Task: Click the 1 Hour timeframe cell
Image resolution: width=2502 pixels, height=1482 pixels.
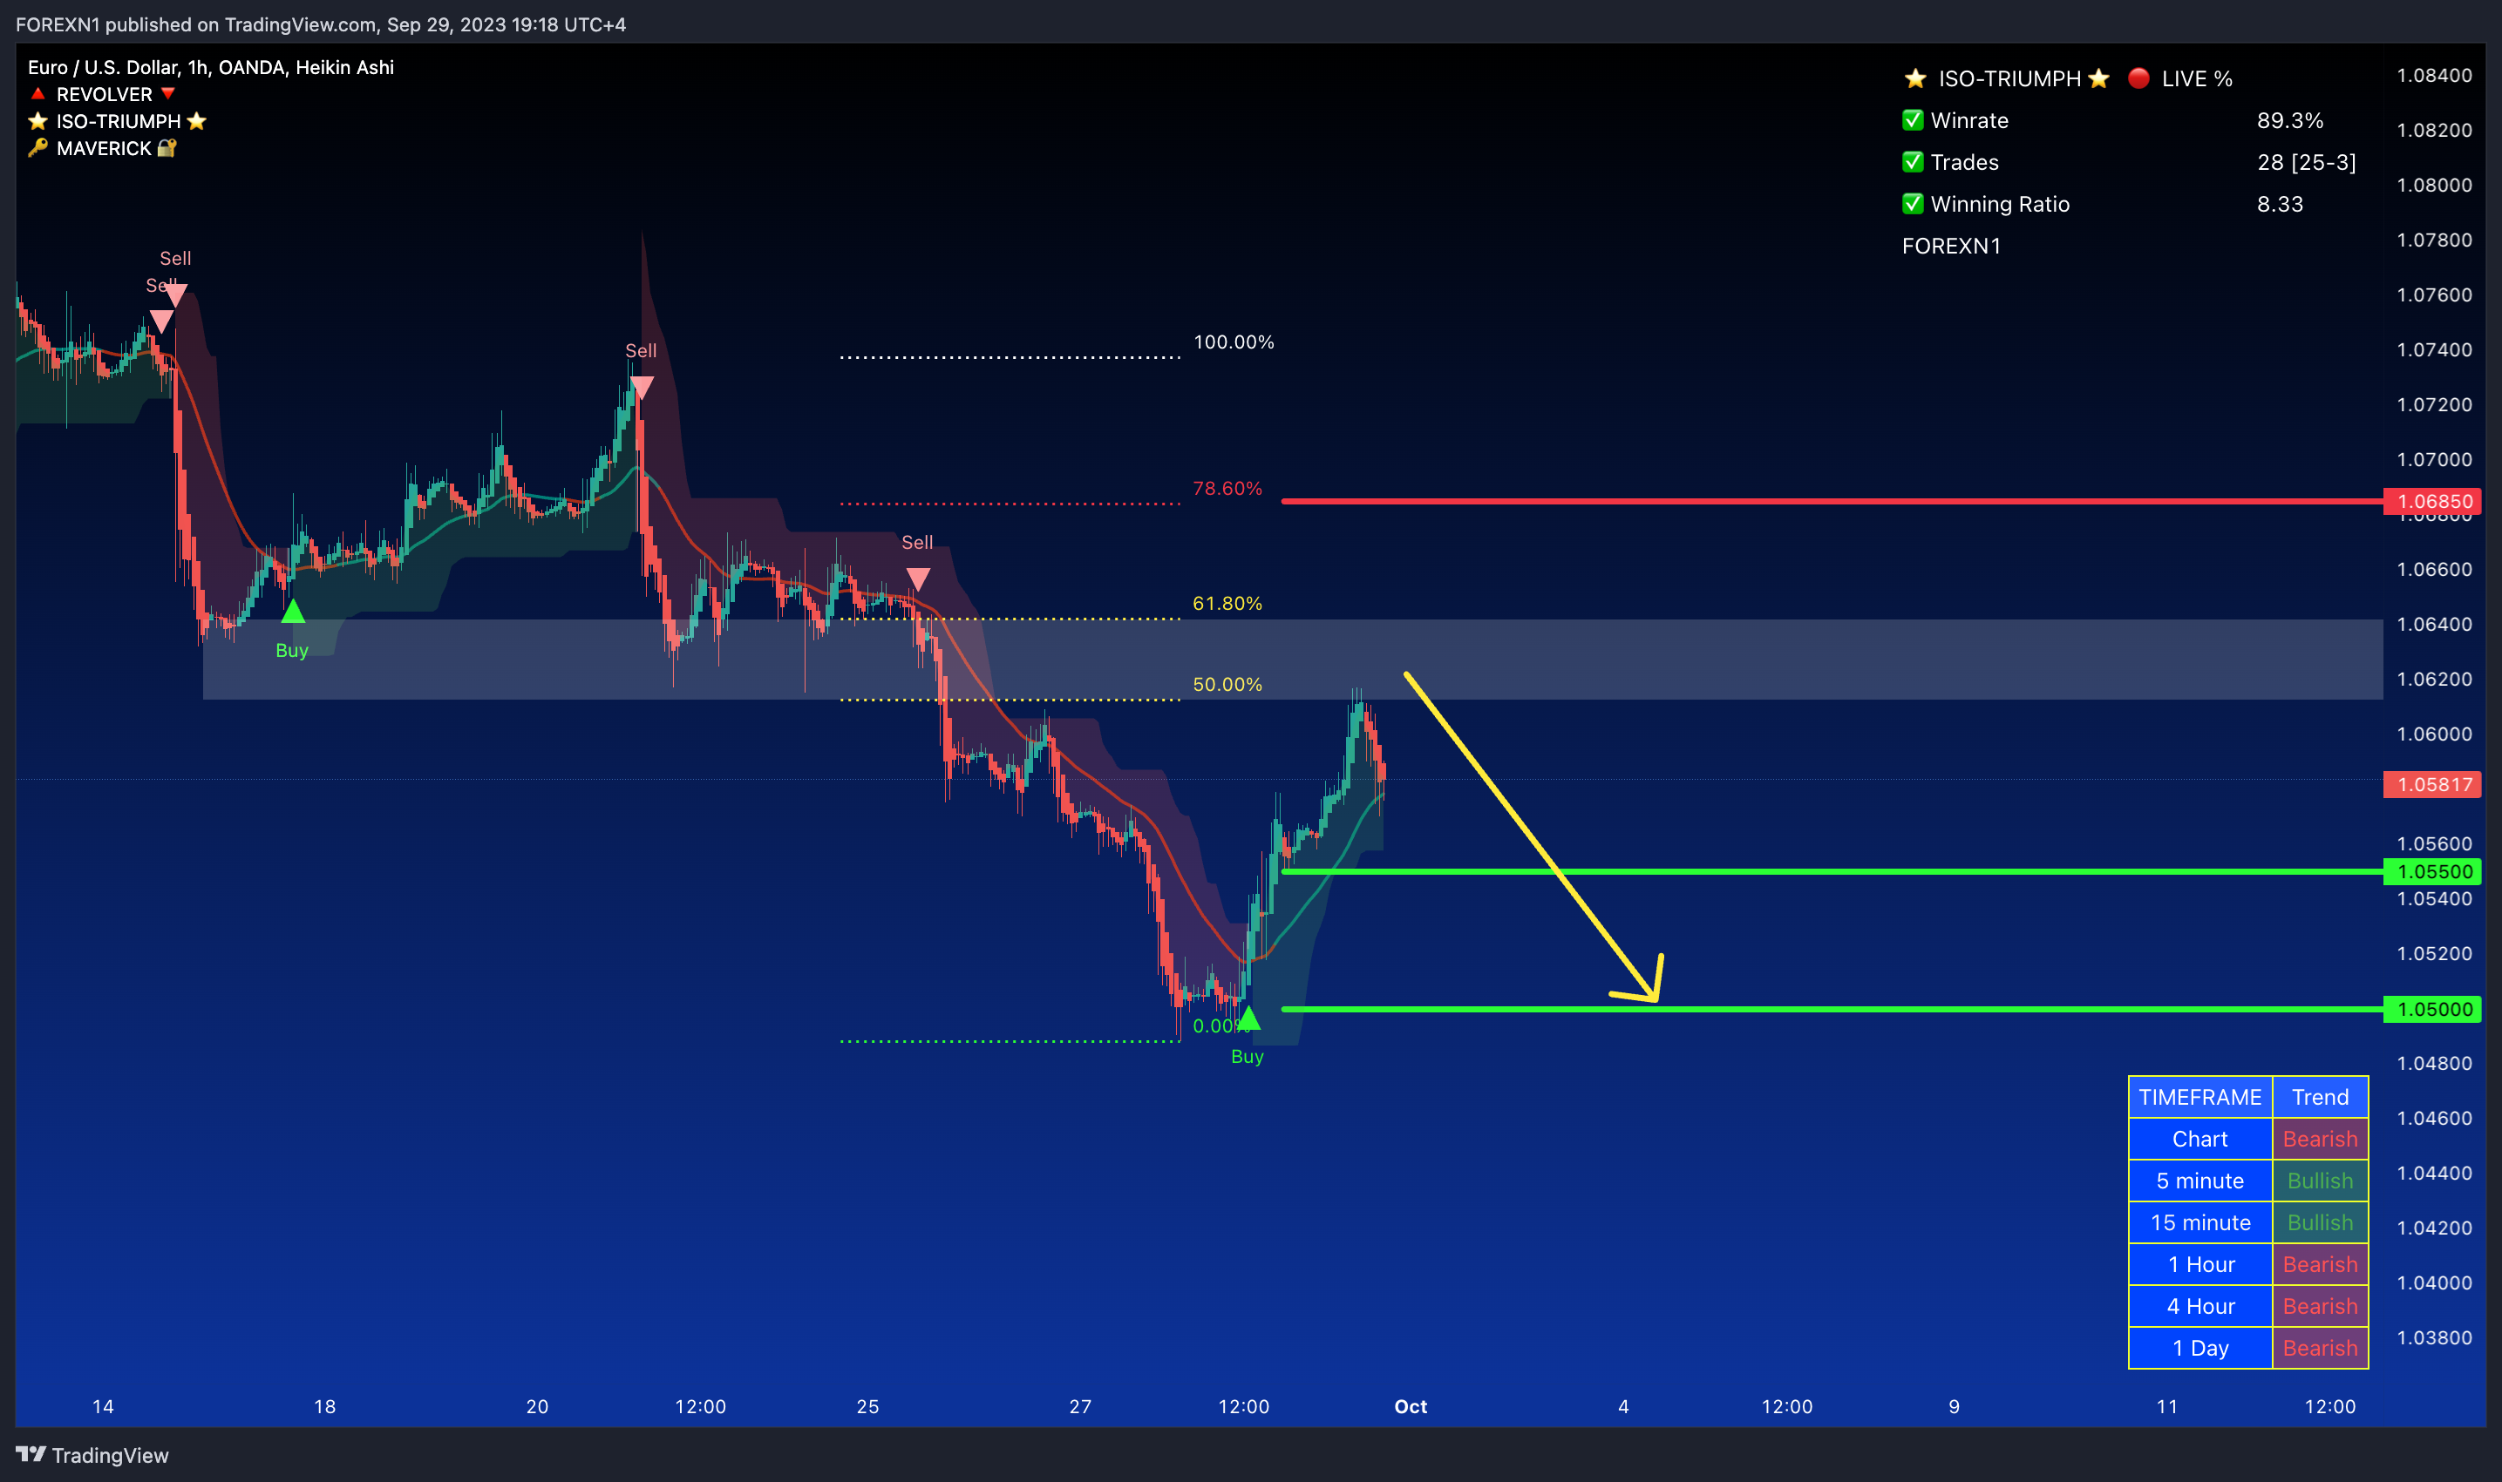Action: pyautogui.click(x=2200, y=1265)
